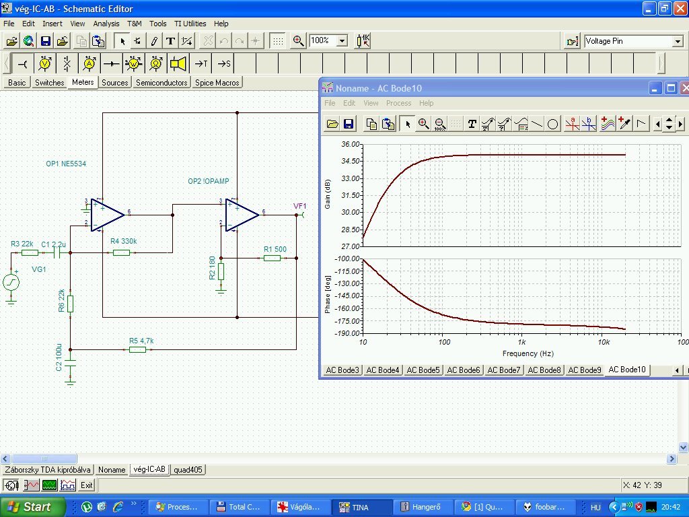Select the Text tool in Bode window
Image resolution: width=689 pixels, height=517 pixels.
pos(472,125)
